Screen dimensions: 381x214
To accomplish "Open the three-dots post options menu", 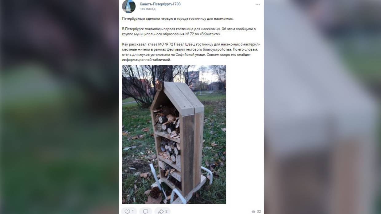I will click(257, 4).
